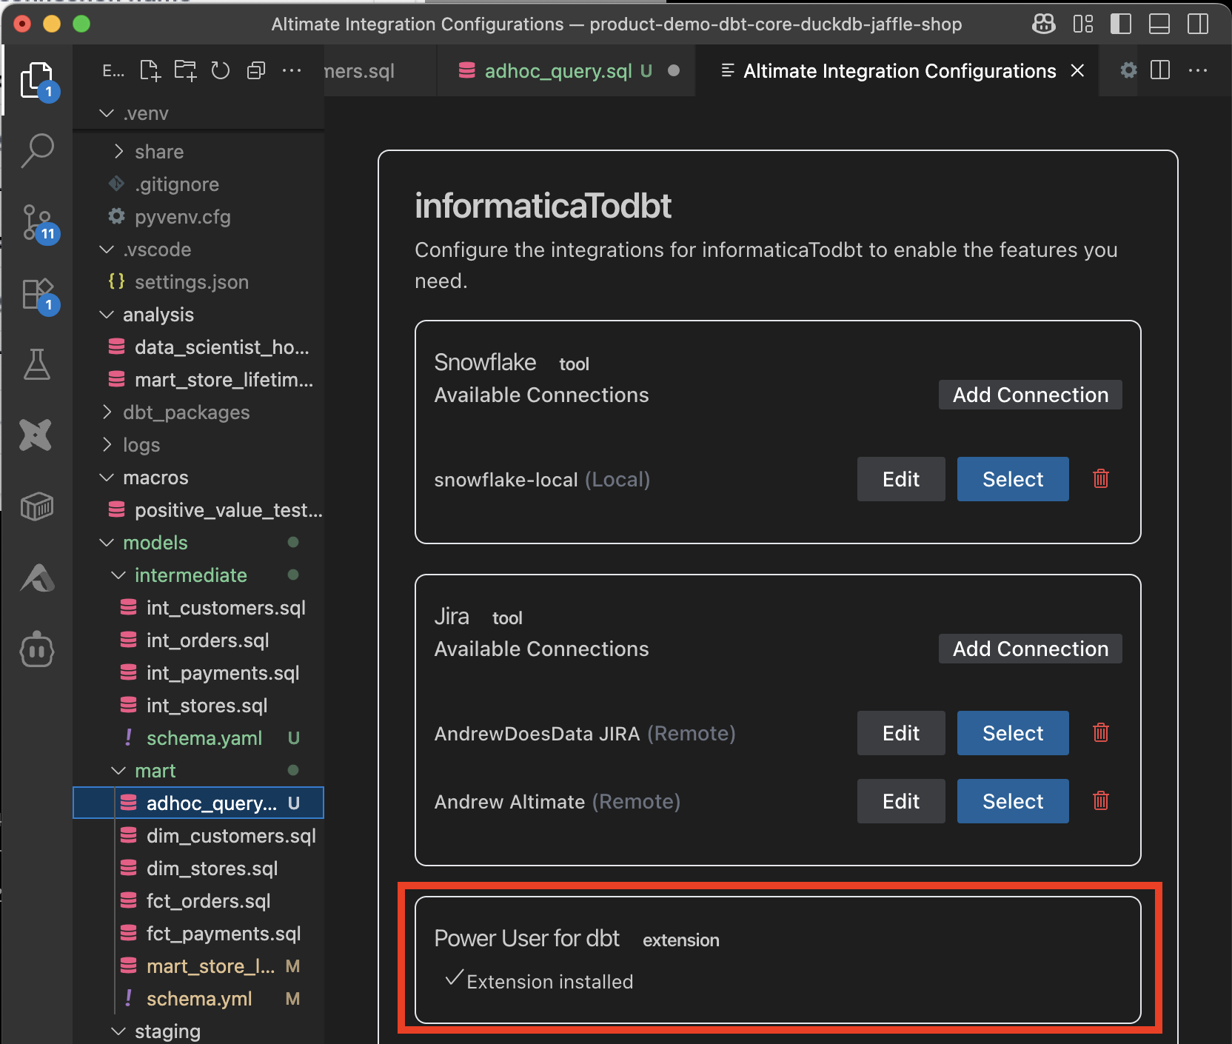This screenshot has height=1044, width=1232.
Task: Collapse the macros folder
Action: coord(198,478)
